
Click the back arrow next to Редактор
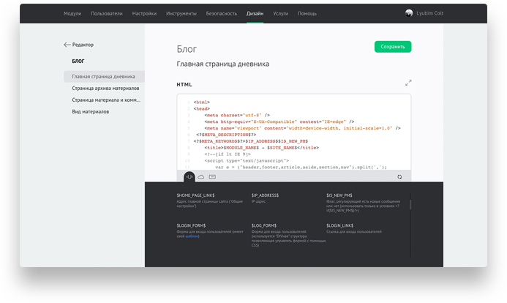click(x=67, y=45)
